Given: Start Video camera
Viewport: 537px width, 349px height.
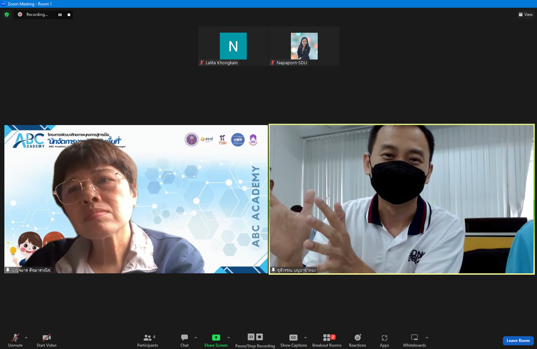Looking at the screenshot, I should coord(46,340).
